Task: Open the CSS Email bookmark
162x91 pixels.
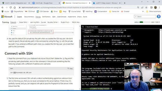Action: (x=30, y=11)
